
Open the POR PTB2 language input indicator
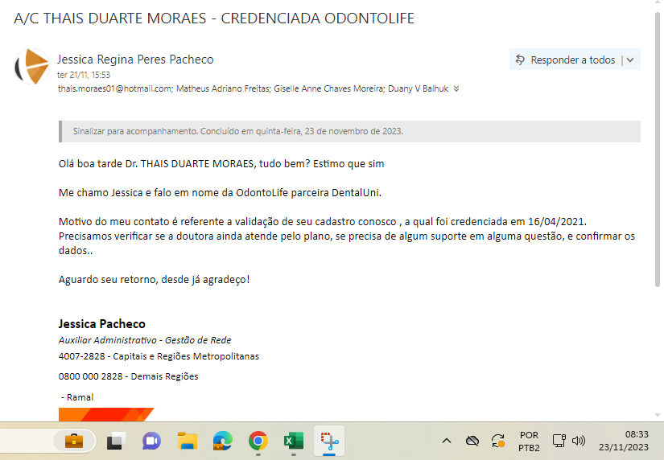point(529,442)
